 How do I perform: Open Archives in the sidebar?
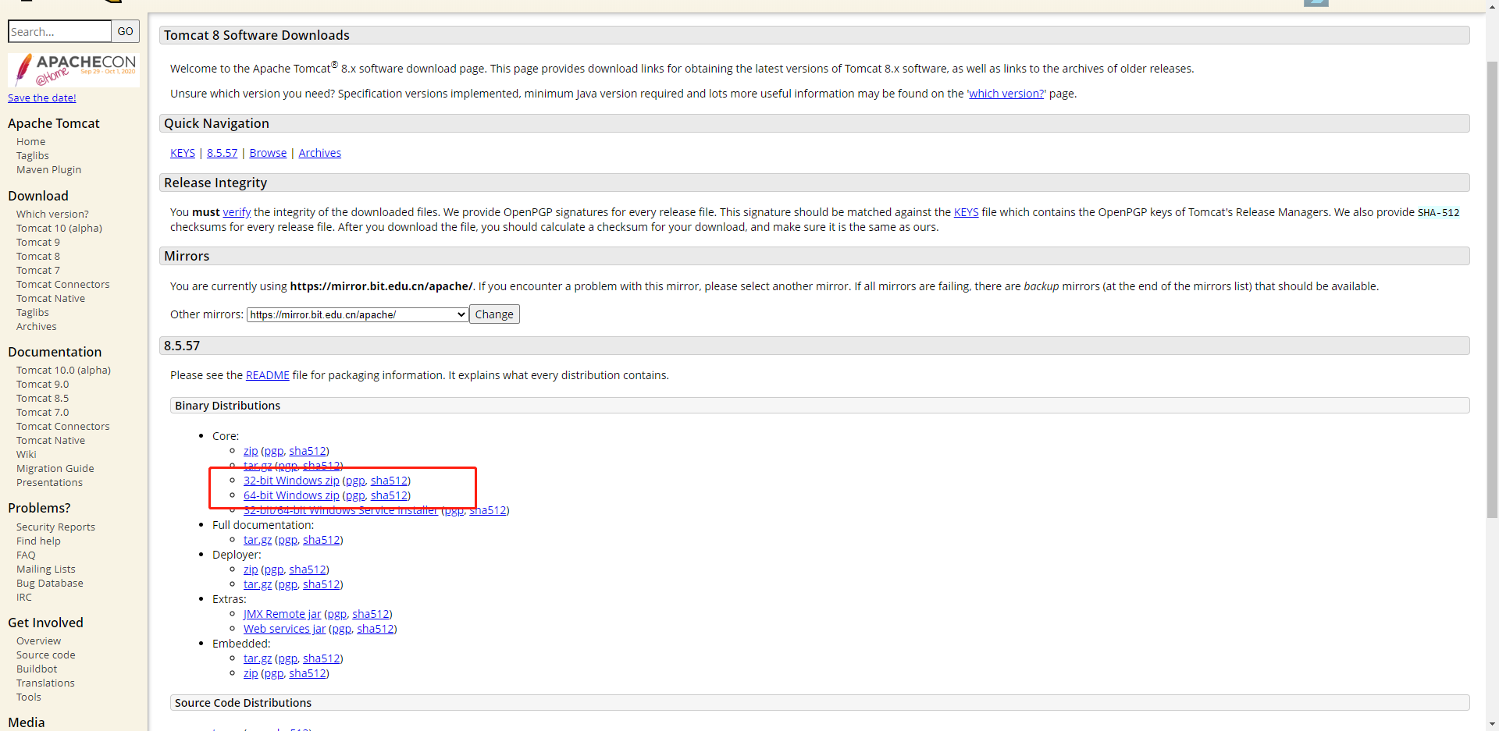click(x=37, y=327)
